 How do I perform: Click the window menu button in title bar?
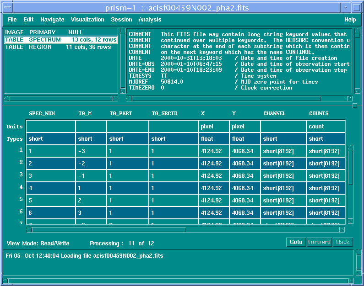click(8, 8)
